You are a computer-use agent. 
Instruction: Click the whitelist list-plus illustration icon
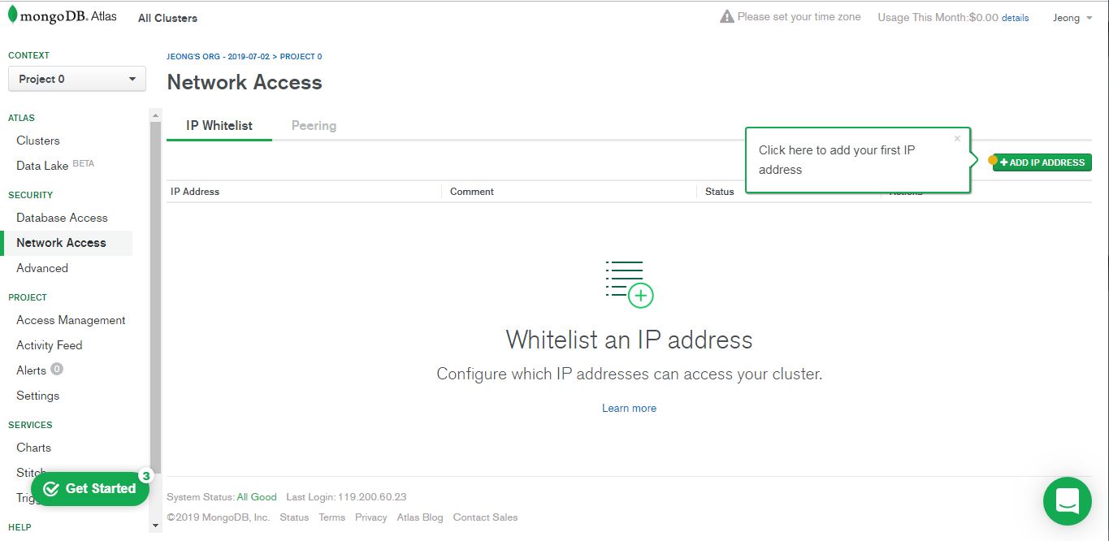pos(630,284)
